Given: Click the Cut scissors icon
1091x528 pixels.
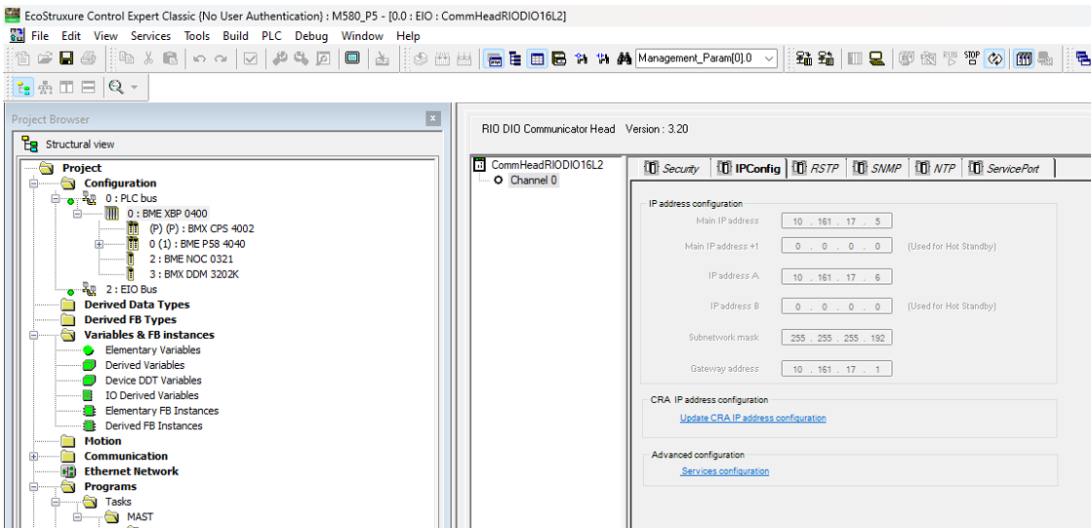Looking at the screenshot, I should (x=148, y=60).
